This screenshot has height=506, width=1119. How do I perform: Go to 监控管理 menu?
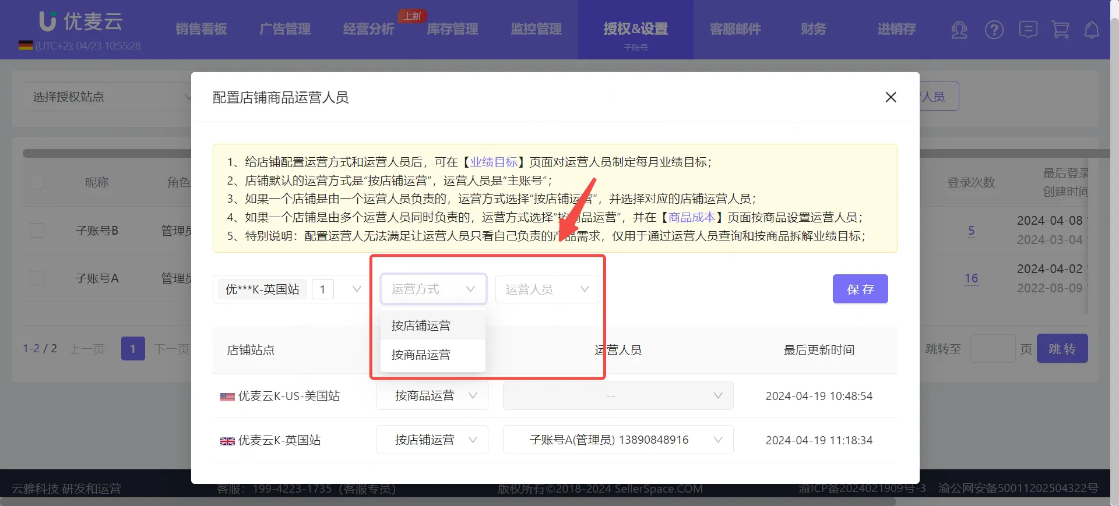tap(536, 29)
